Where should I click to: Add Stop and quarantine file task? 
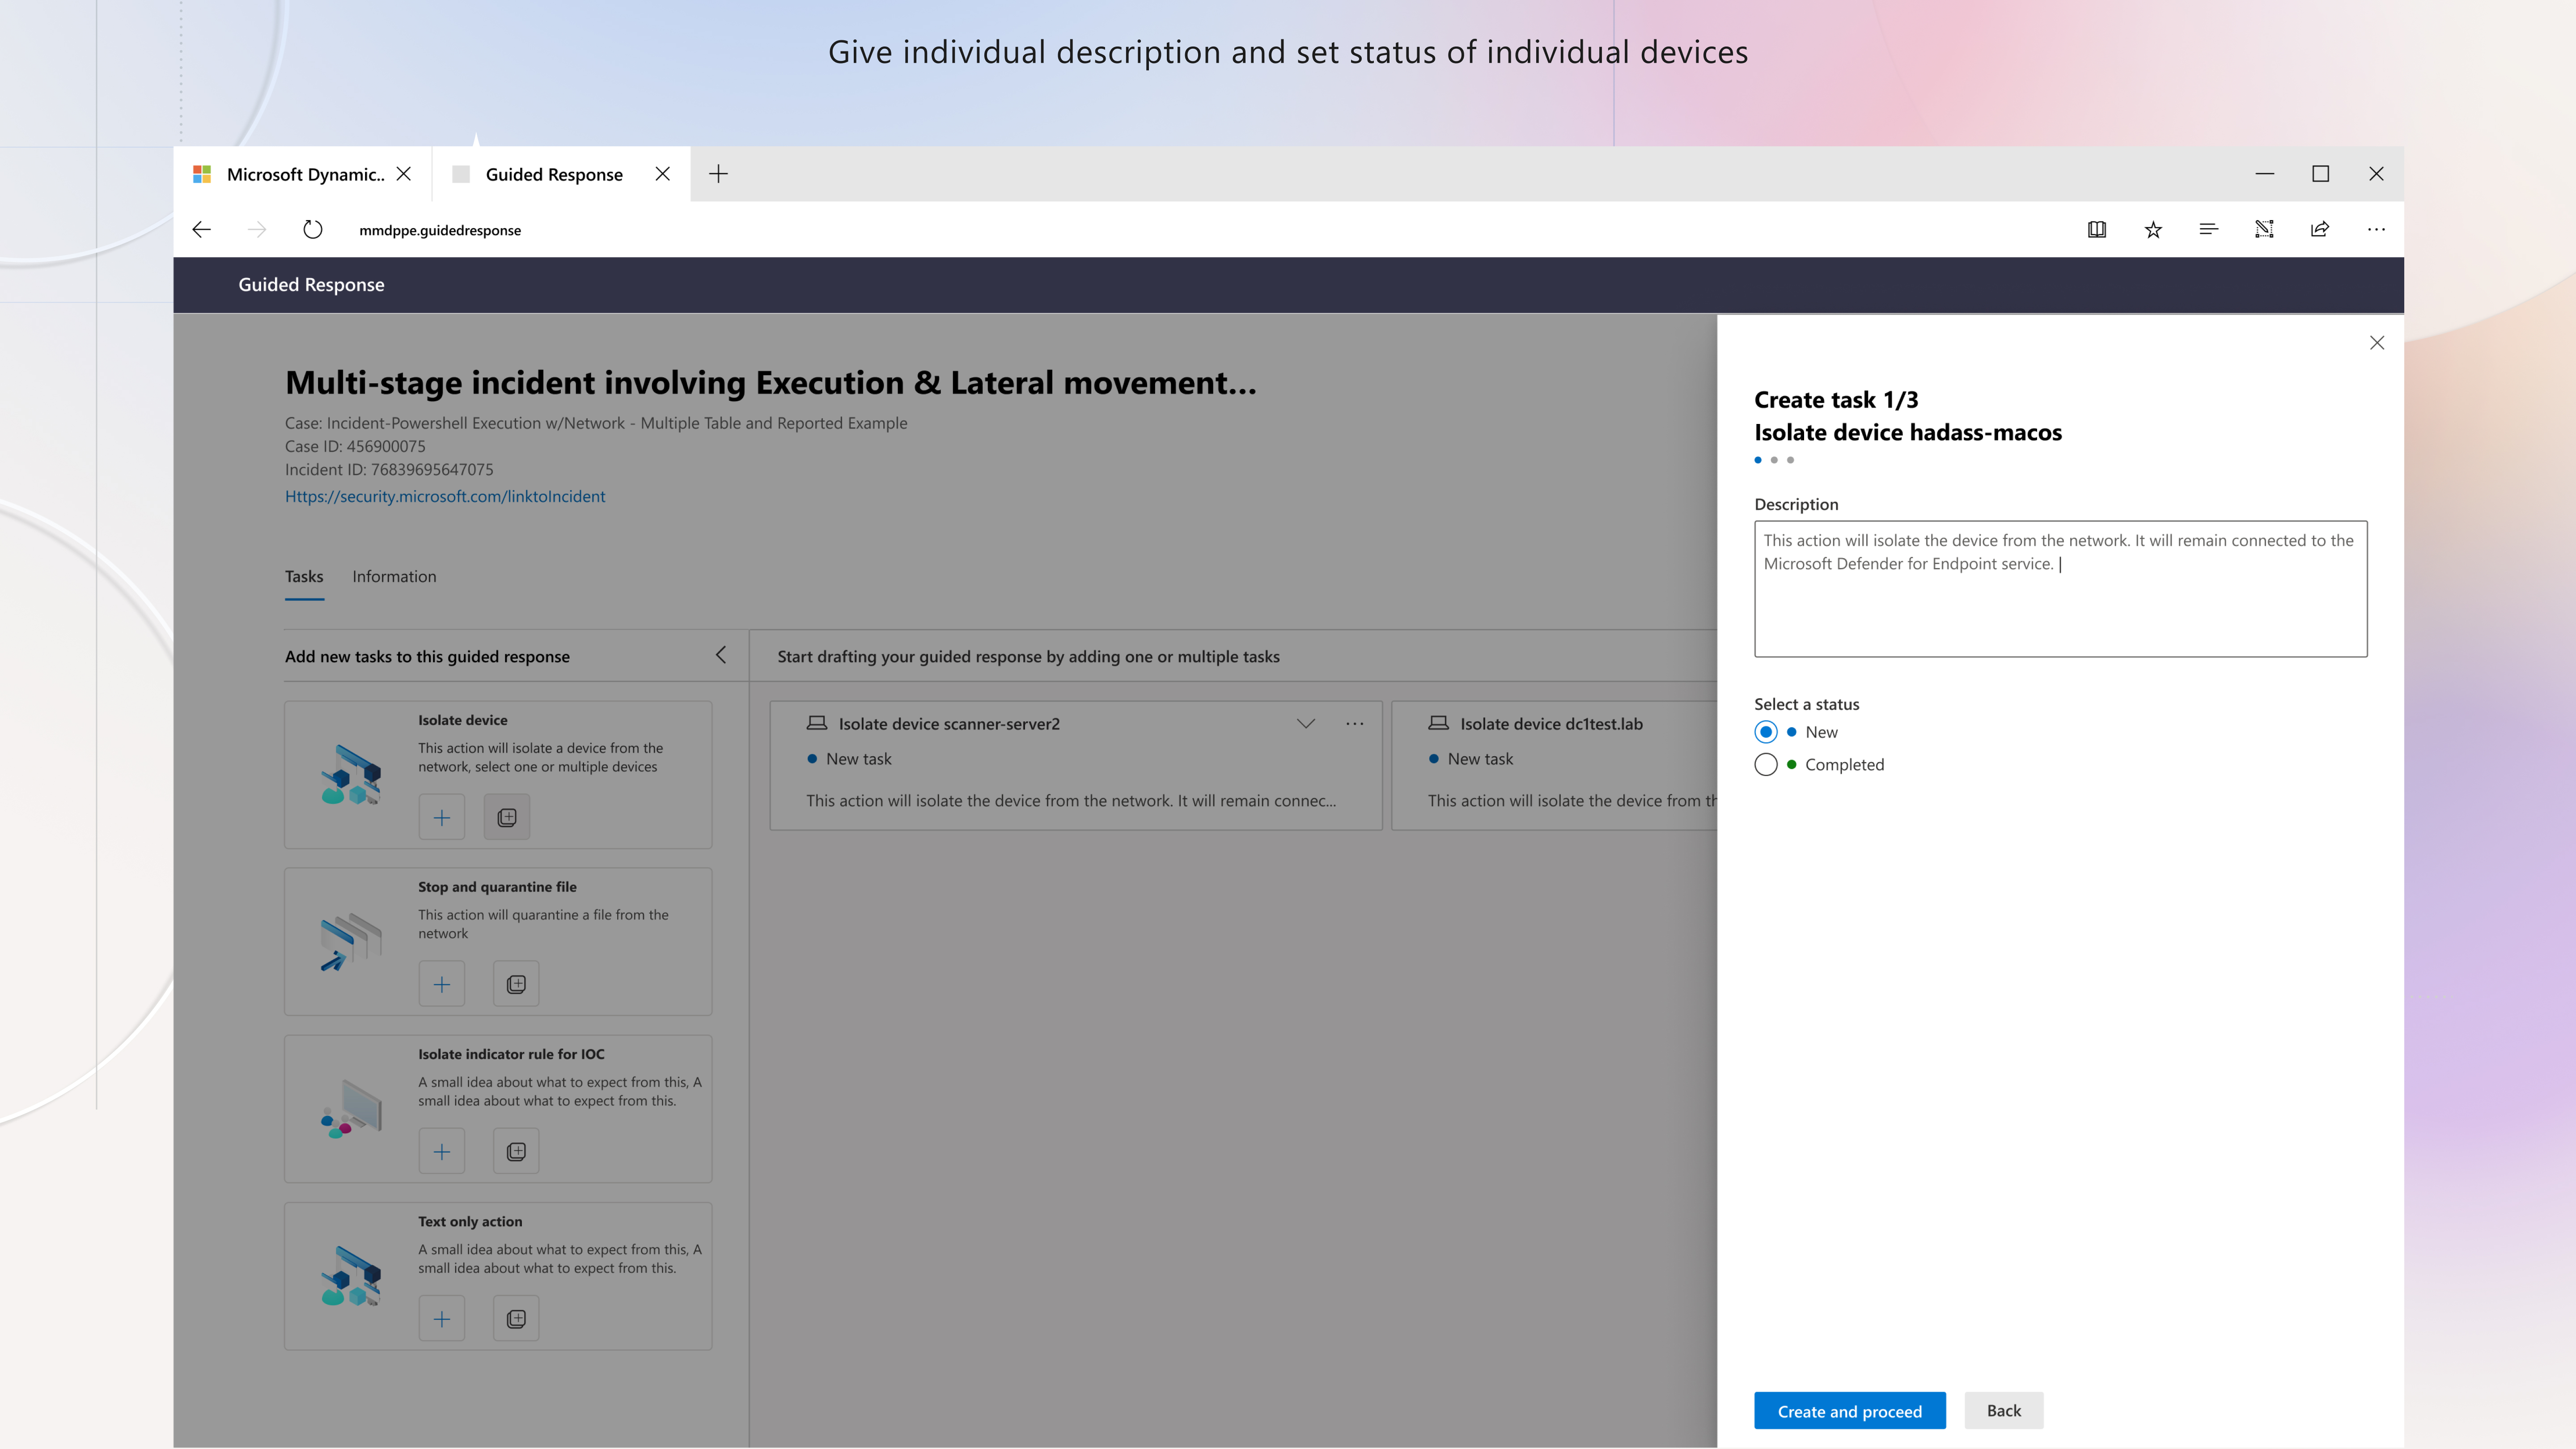tap(442, 985)
